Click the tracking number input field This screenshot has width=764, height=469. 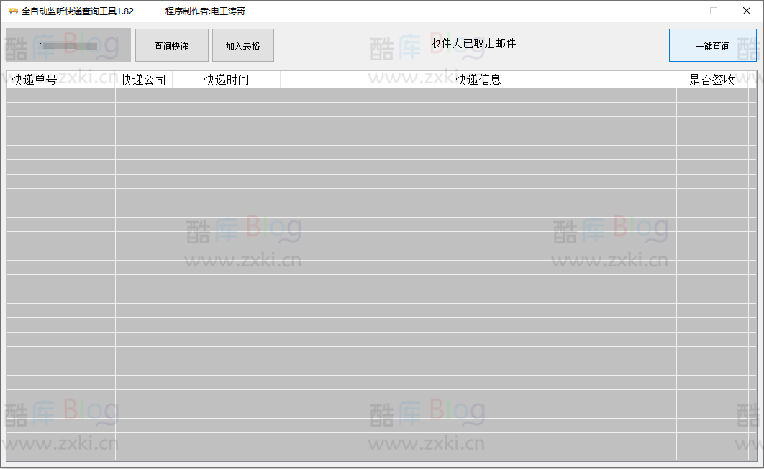click(x=68, y=45)
